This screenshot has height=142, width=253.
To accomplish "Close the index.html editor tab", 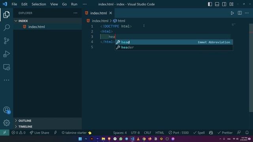I will [x=111, y=13].
